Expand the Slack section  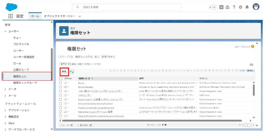pyautogui.click(x=5, y=123)
